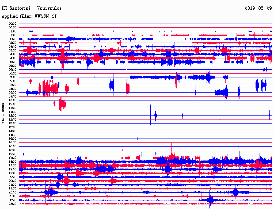
Task: Select the 20:00 time label
Action: point(13,177)
